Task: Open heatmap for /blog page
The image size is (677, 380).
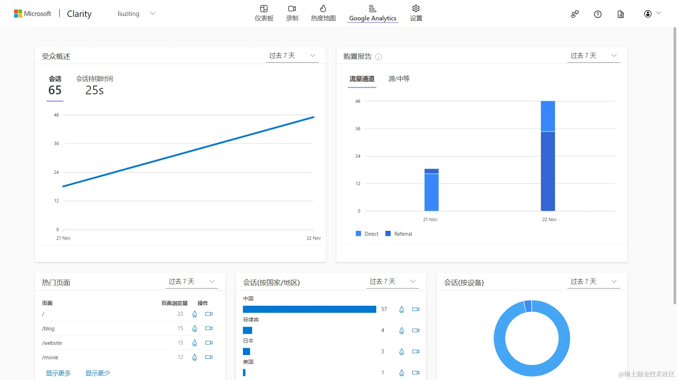Action: coord(195,328)
